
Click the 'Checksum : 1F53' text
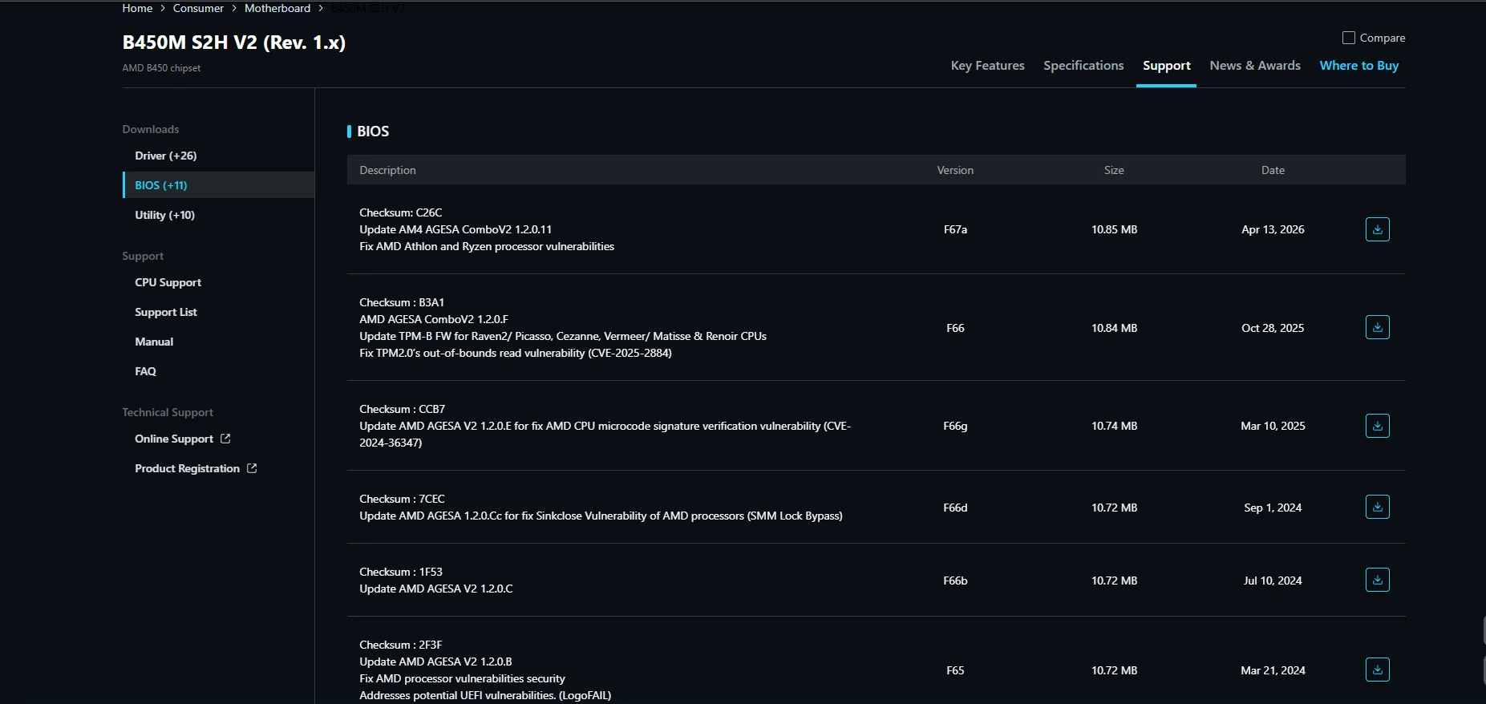click(x=401, y=572)
